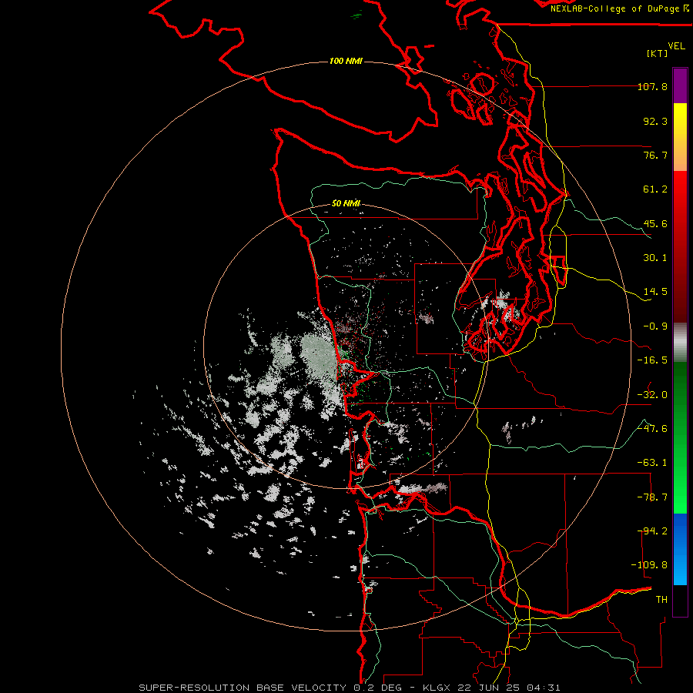Pick the blue color bar segment
This screenshot has height=693, width=693.
tap(680, 549)
